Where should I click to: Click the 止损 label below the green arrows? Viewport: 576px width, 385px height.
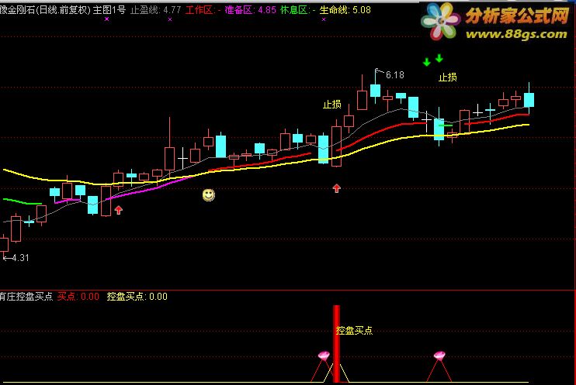pos(447,77)
